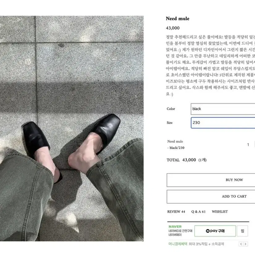This screenshot has width=255, height=255.
Task: Click the 머니결제혜택 link
Action: (178, 244)
